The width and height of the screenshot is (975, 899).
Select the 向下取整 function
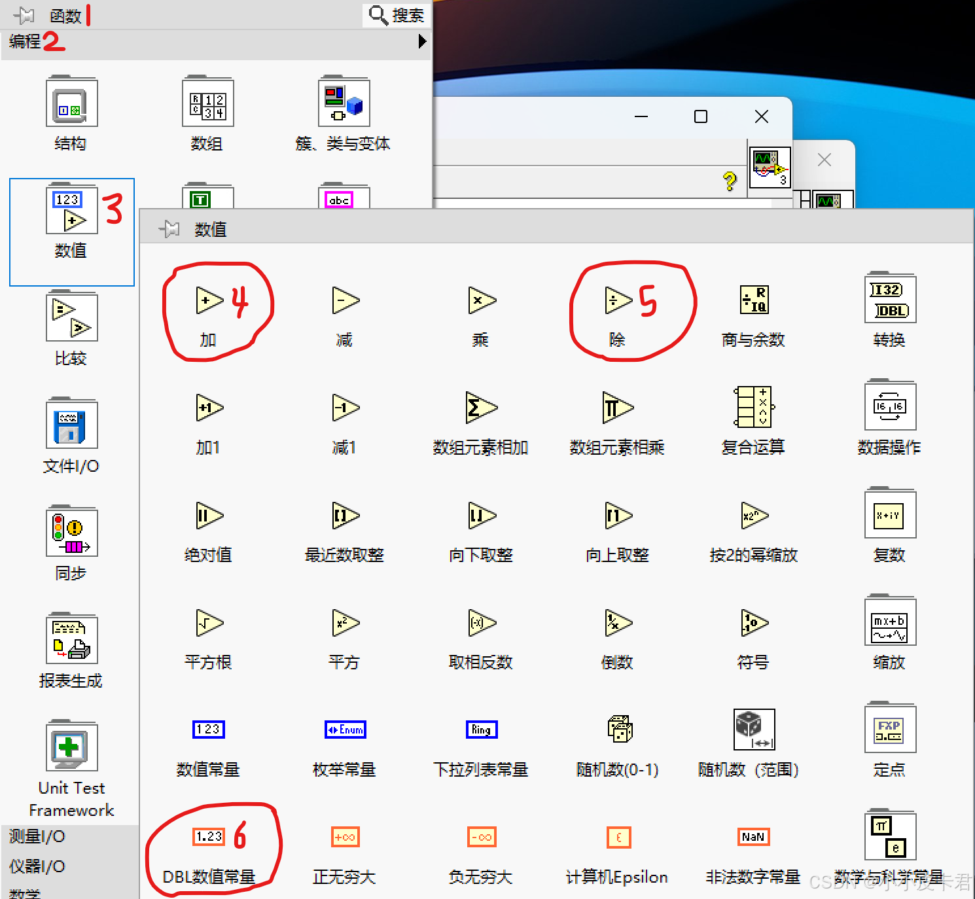tap(481, 516)
